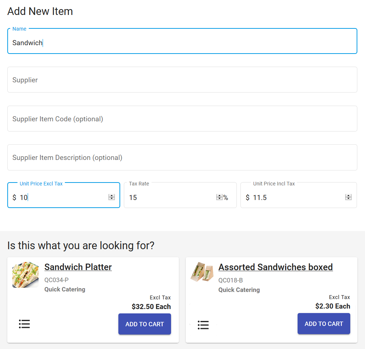Increase Tax Rate using the up arrow

pos(219,196)
